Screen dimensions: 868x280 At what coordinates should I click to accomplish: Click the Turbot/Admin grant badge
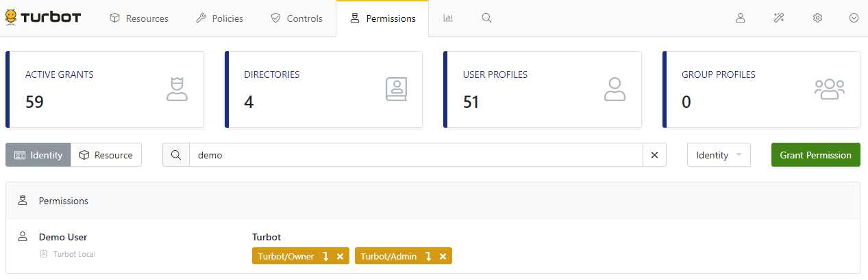tap(404, 256)
